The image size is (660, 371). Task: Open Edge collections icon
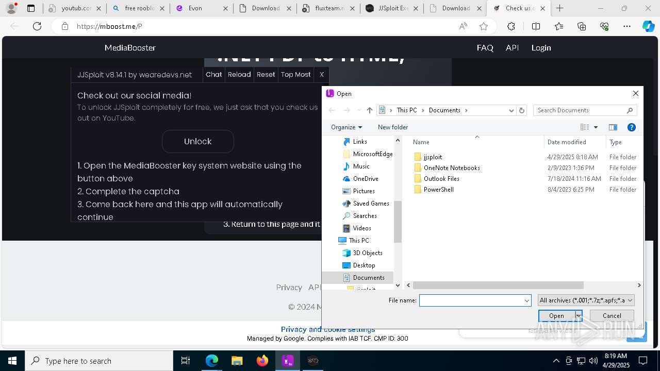pyautogui.click(x=582, y=26)
